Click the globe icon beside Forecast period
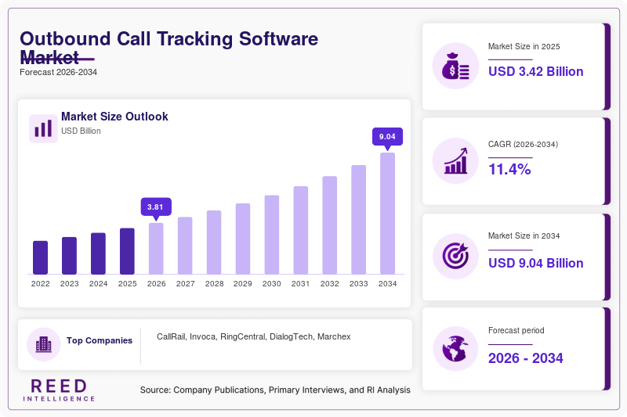This screenshot has height=417, width=627. point(455,349)
